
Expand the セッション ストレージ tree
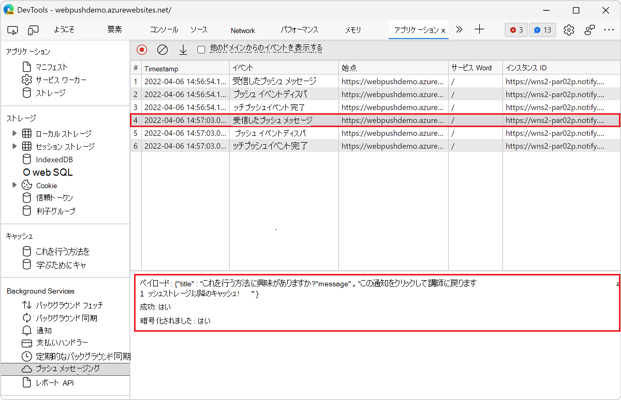click(14, 146)
